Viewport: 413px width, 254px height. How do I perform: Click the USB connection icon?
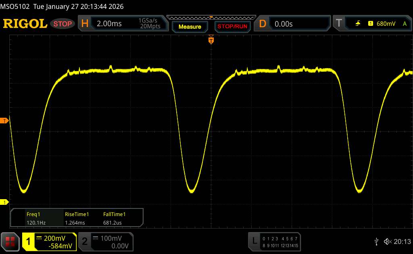click(377, 242)
